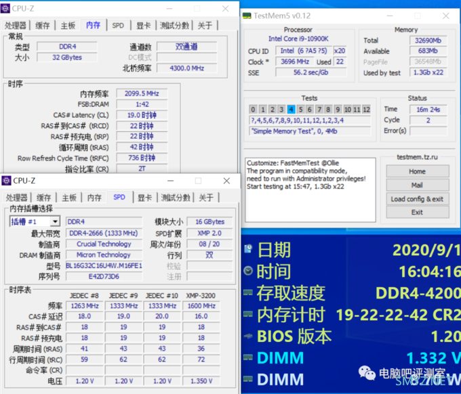
Task: Click the XMP 2.0 SPD extension field
Action: click(x=209, y=233)
